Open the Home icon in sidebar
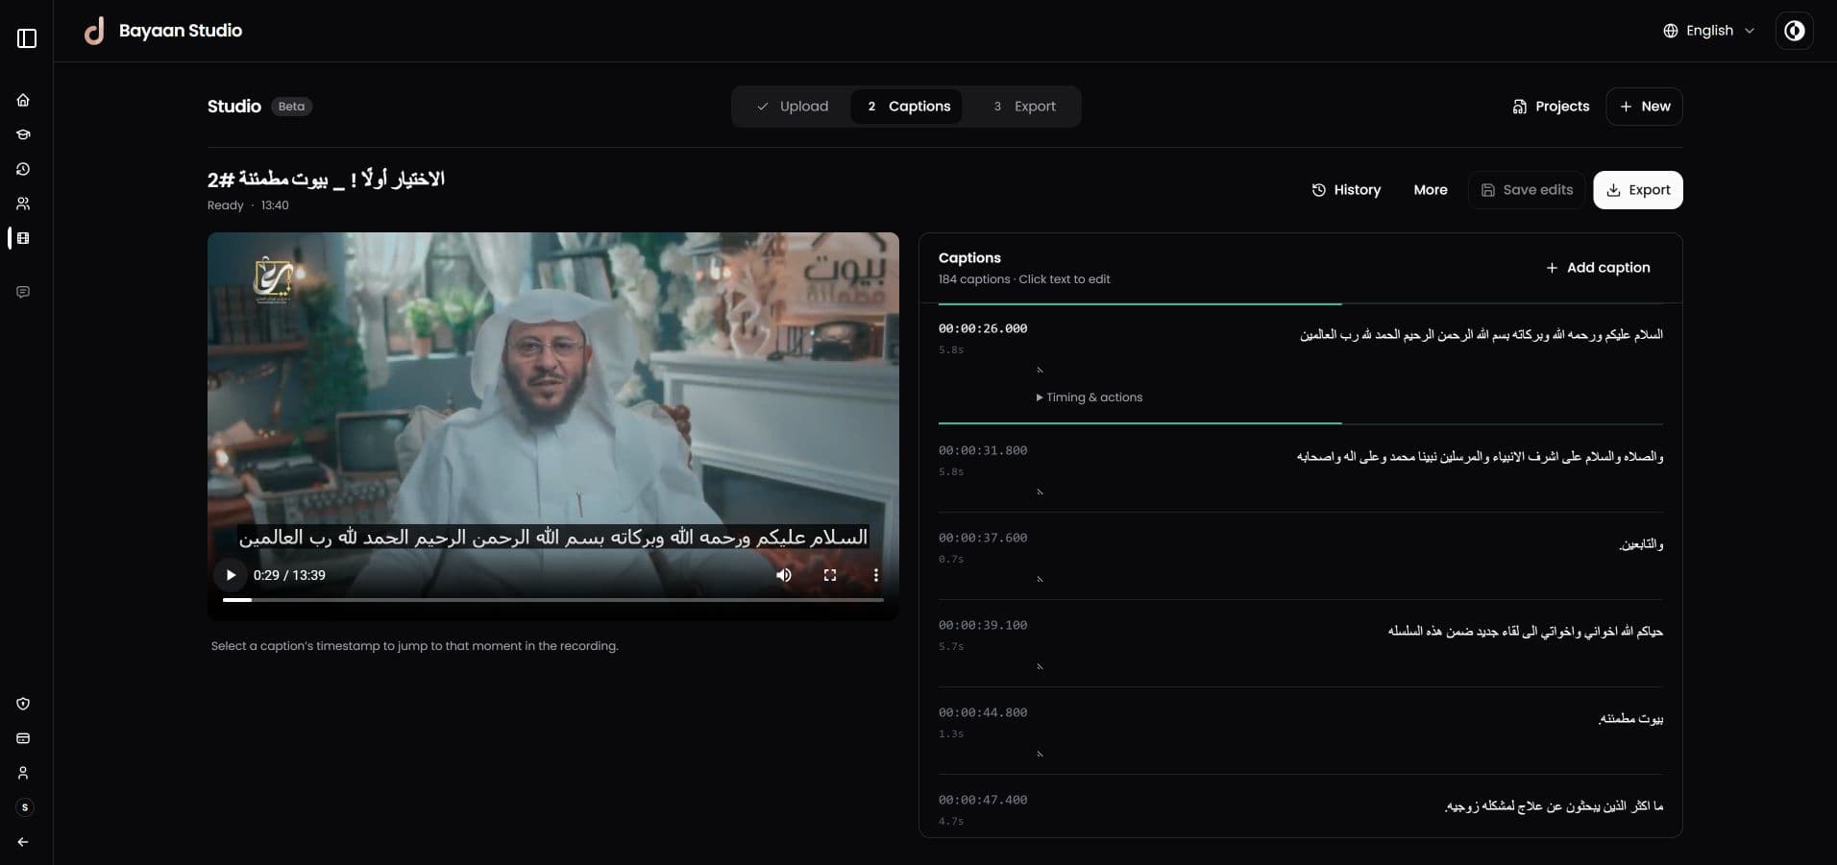Image resolution: width=1837 pixels, height=865 pixels. click(23, 100)
